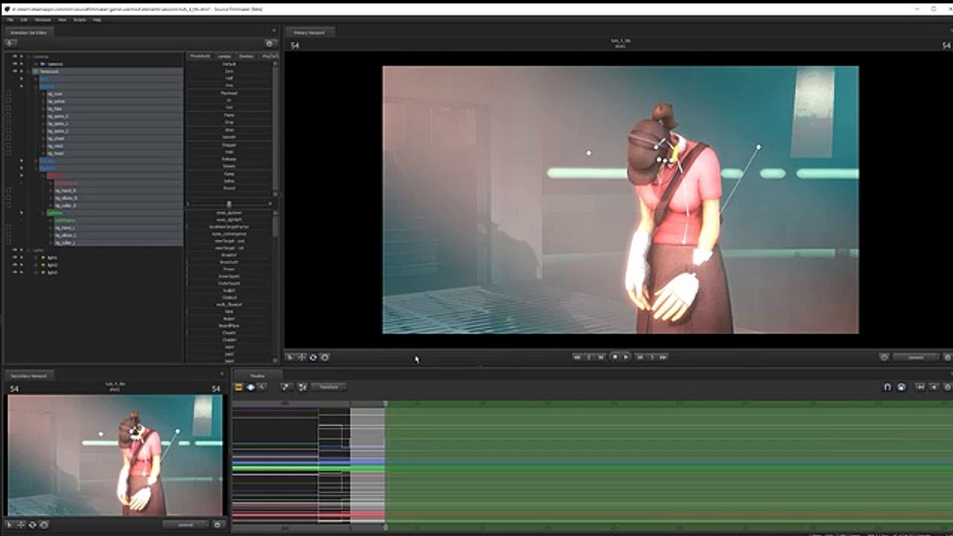
Task: Apply the Playhead preset
Action: coord(229,93)
